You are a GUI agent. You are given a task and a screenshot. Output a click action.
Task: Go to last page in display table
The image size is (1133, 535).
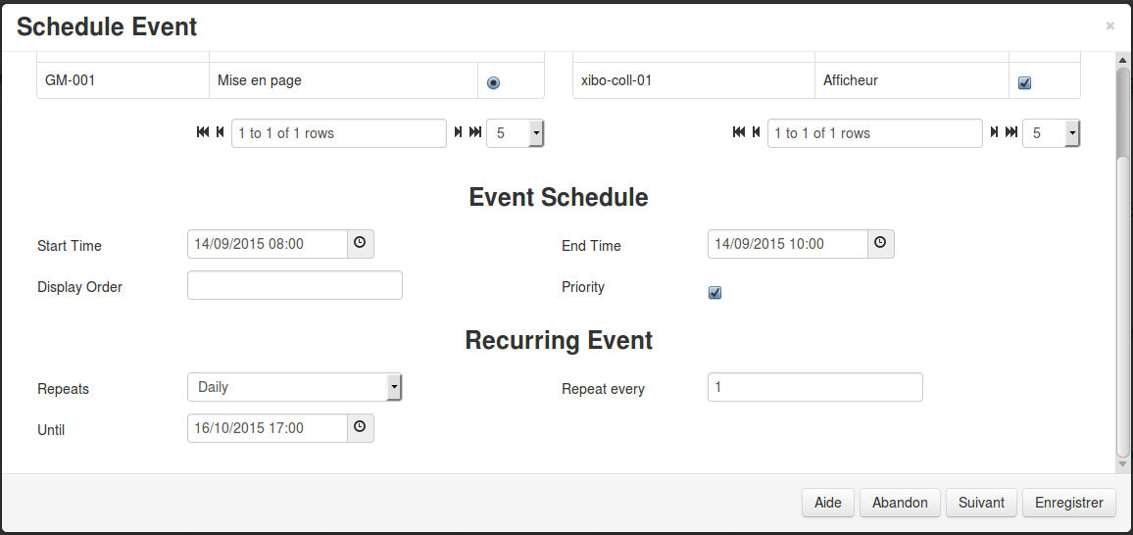[1010, 132]
